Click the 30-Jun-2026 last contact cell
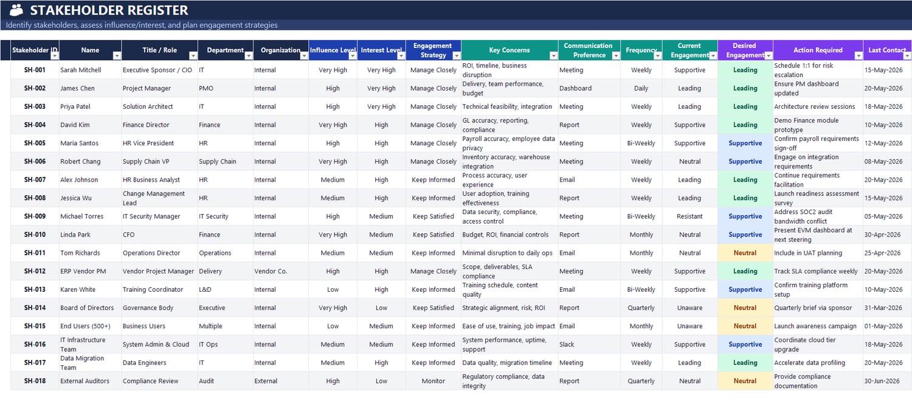This screenshot has width=912, height=400. (x=887, y=381)
